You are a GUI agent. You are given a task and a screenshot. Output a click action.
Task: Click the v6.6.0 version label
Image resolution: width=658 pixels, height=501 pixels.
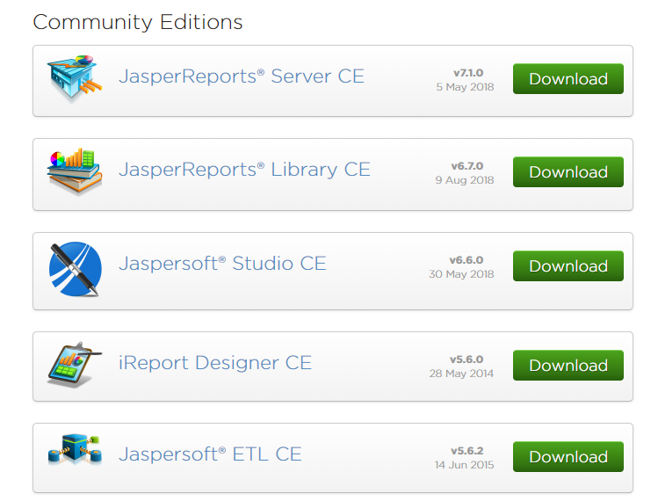point(466,260)
